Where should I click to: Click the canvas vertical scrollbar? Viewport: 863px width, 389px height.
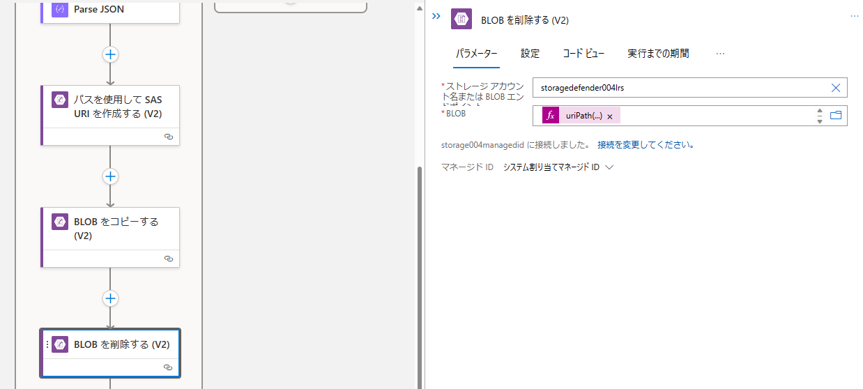tap(419, 276)
